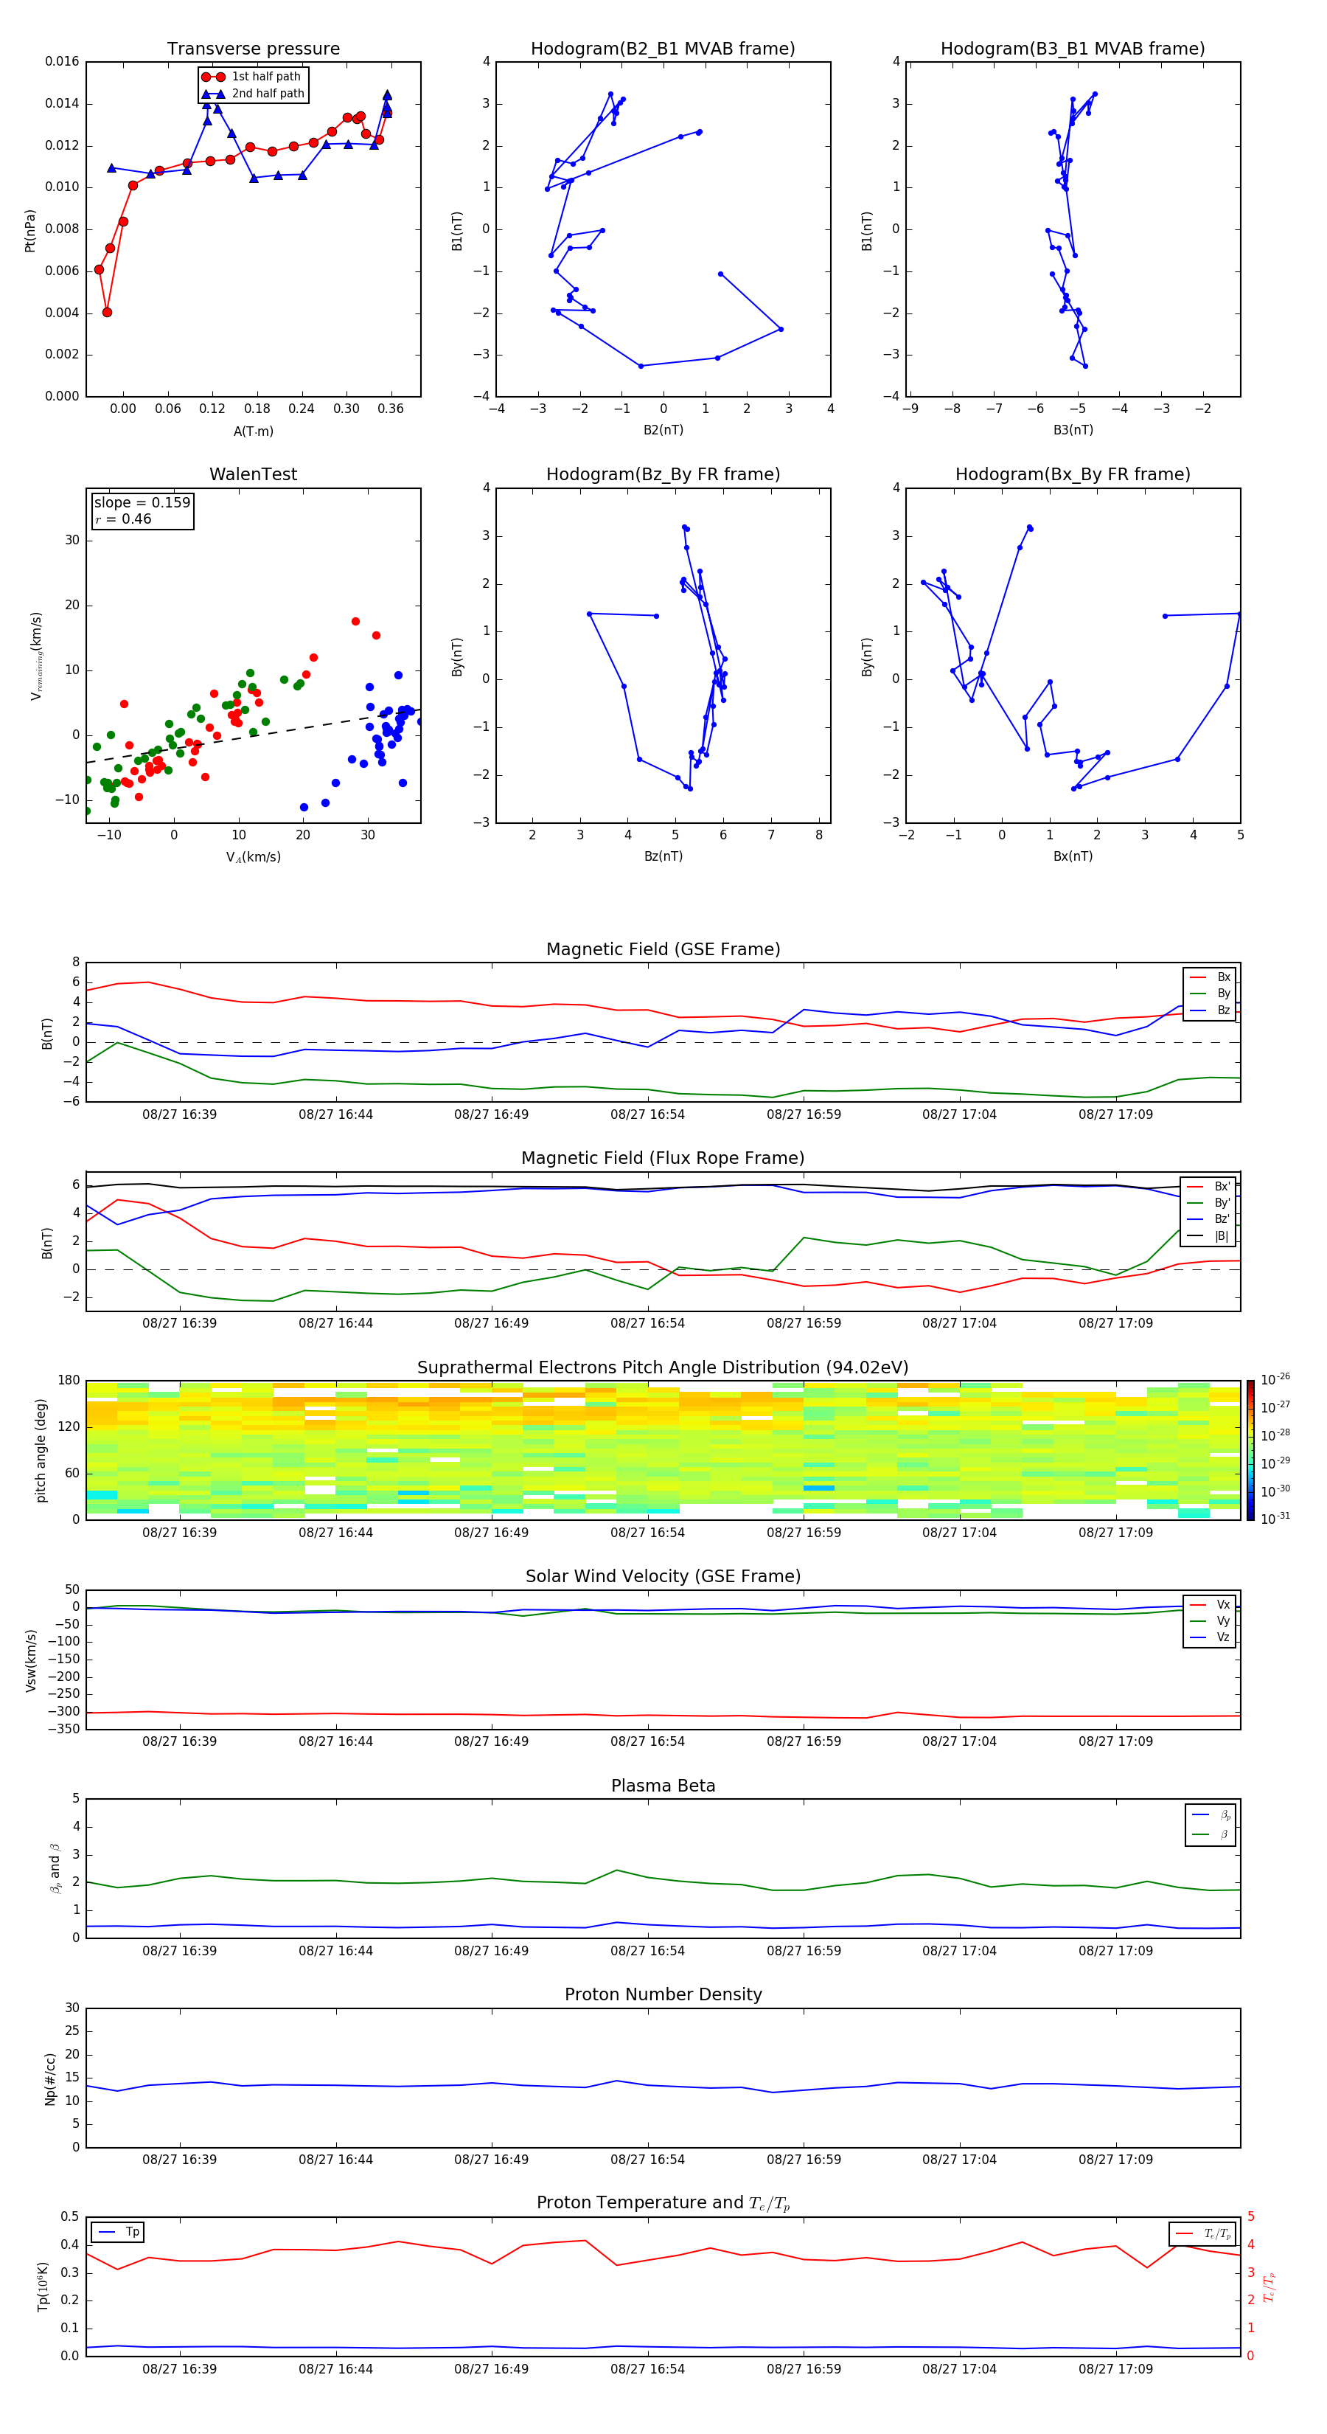
Task: Click the "WalenTest" plot title
Action: point(253,474)
